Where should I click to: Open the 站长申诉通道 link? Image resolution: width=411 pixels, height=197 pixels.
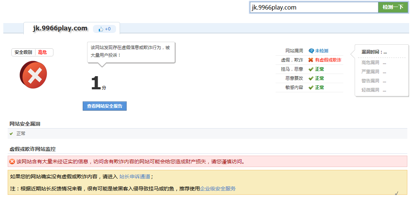tap(135, 176)
